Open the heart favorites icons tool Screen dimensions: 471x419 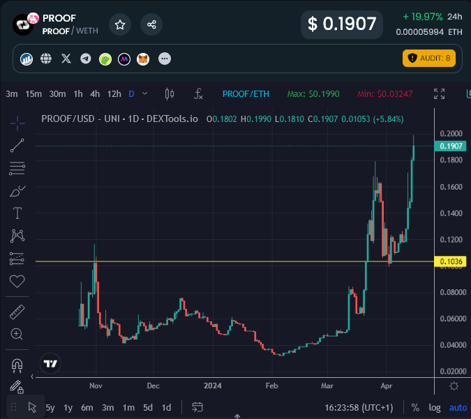tap(17, 281)
